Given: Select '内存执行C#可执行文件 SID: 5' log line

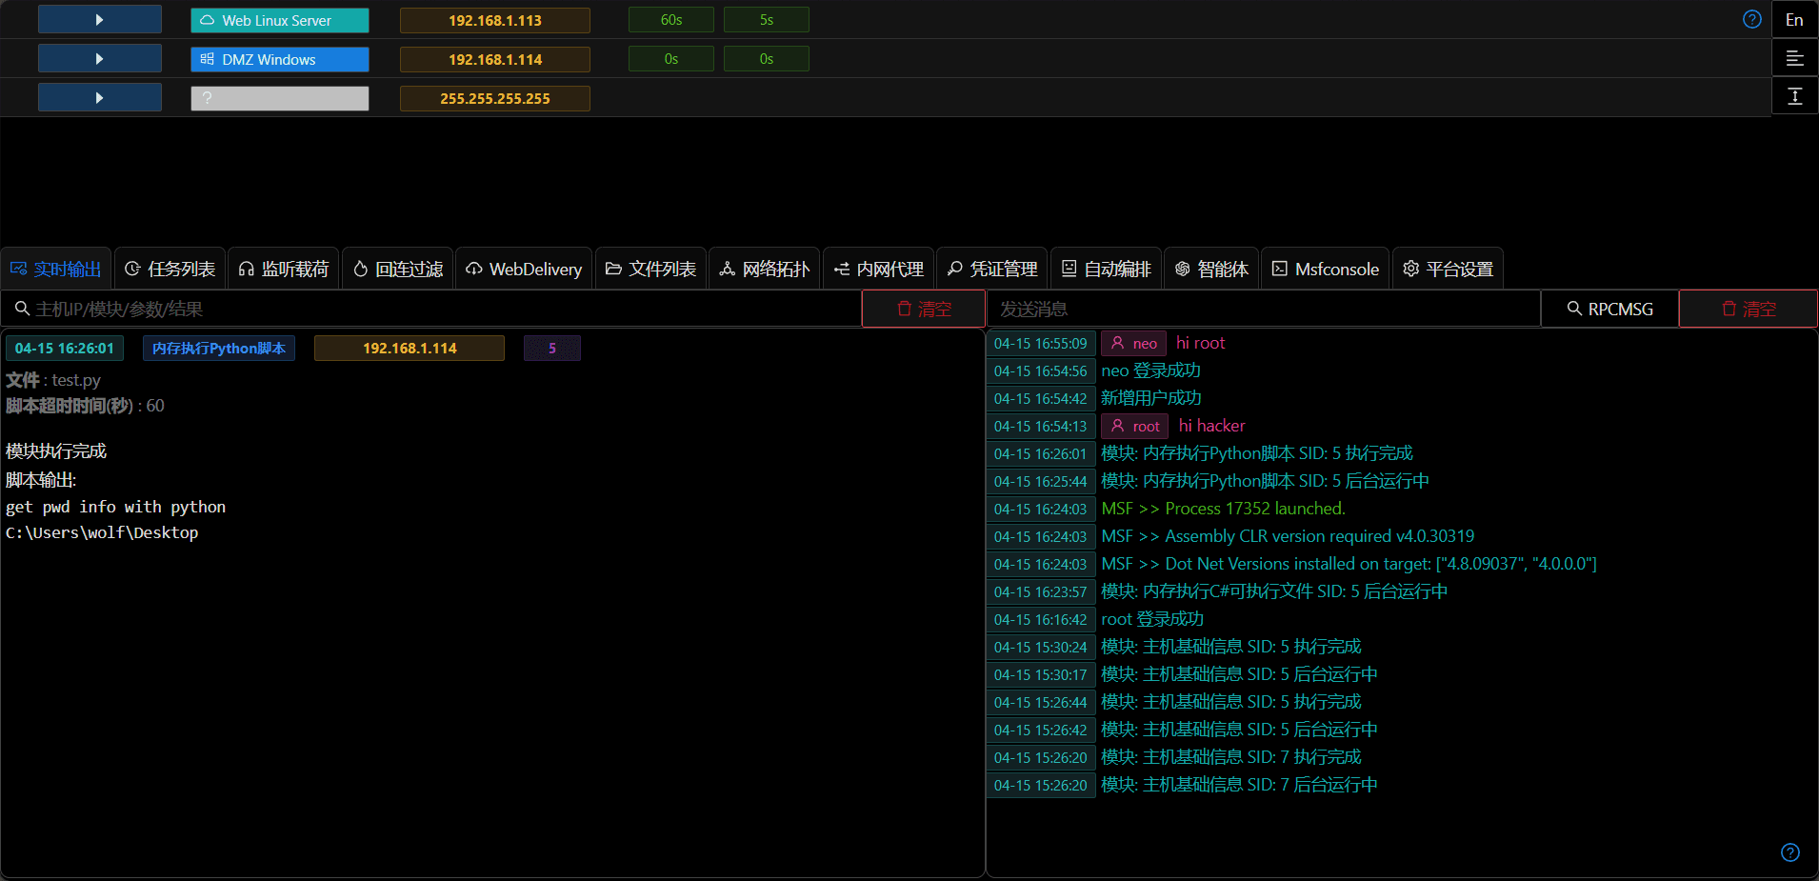Looking at the screenshot, I should point(1274,591).
